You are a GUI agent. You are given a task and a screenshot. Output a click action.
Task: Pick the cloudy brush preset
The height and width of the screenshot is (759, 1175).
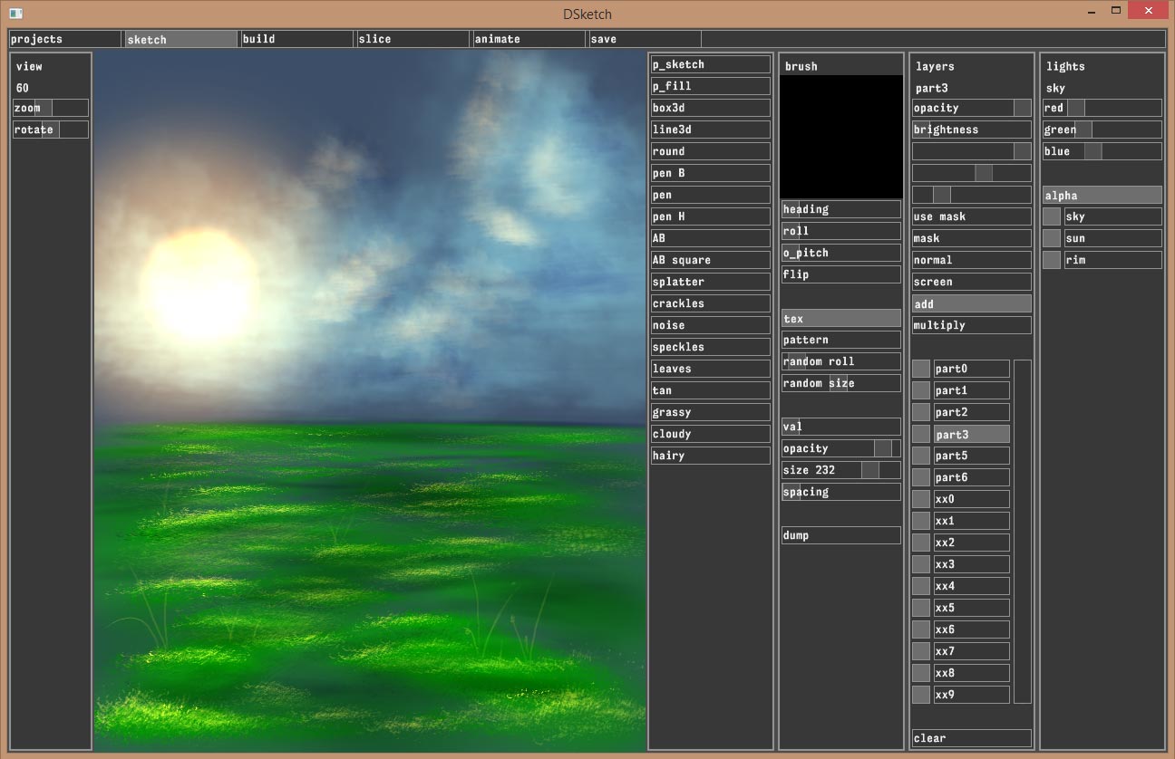coord(710,434)
